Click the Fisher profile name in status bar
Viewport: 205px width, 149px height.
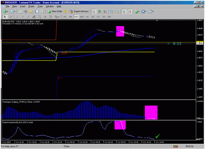pos(67,146)
